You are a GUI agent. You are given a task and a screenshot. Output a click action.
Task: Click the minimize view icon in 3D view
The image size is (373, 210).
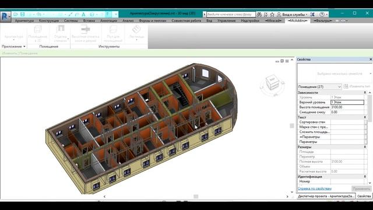[277, 61]
